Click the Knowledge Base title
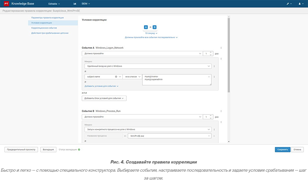This screenshot has width=308, height=183. point(23,4)
